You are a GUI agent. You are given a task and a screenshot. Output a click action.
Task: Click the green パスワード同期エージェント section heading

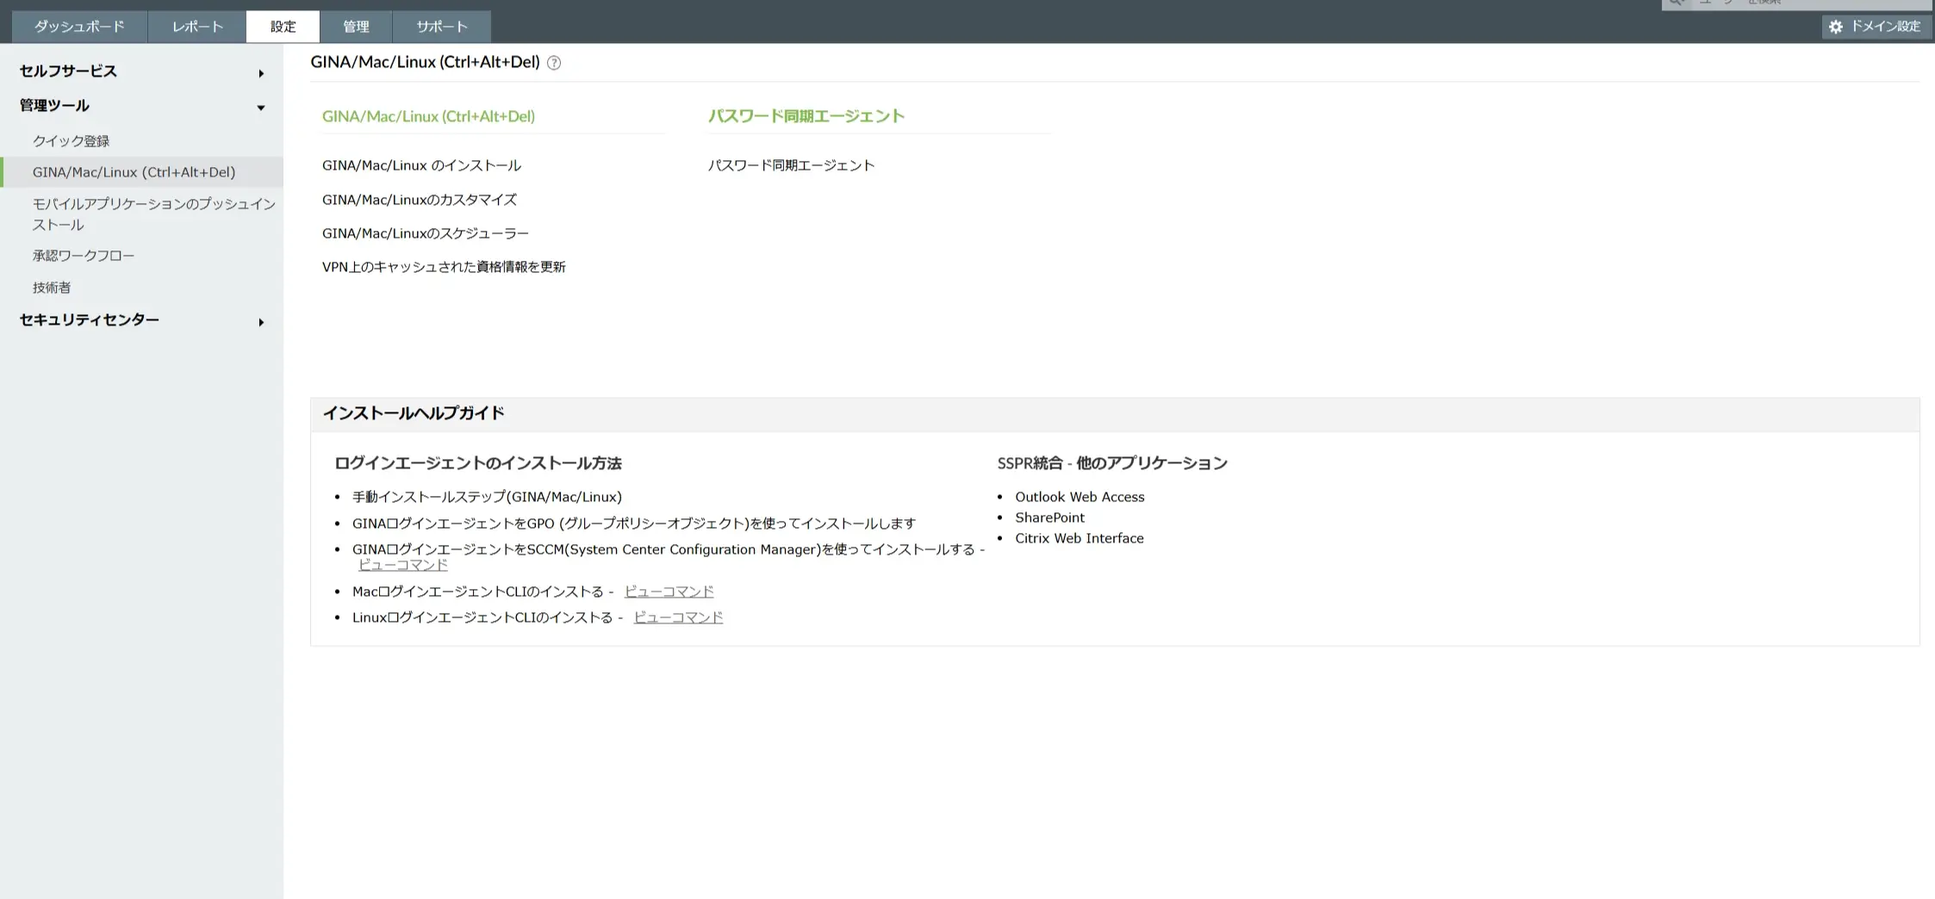pyautogui.click(x=806, y=116)
